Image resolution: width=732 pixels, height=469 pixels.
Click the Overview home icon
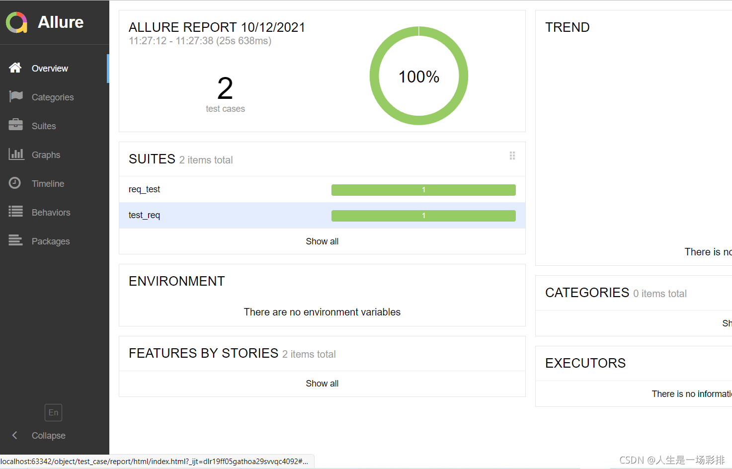(x=15, y=68)
